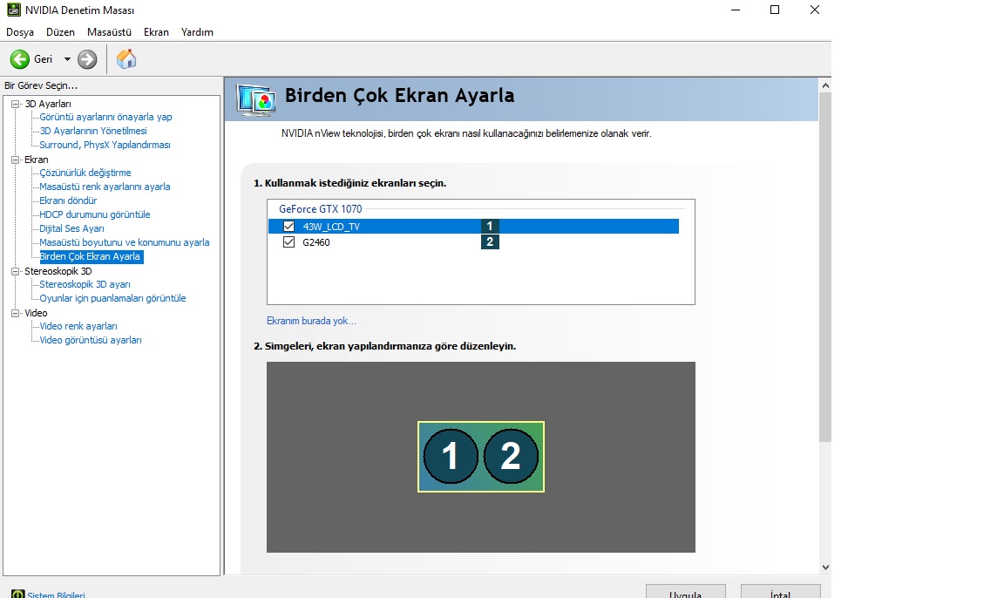This screenshot has width=1004, height=598.
Task: Open the home page house icon
Action: pos(126,59)
